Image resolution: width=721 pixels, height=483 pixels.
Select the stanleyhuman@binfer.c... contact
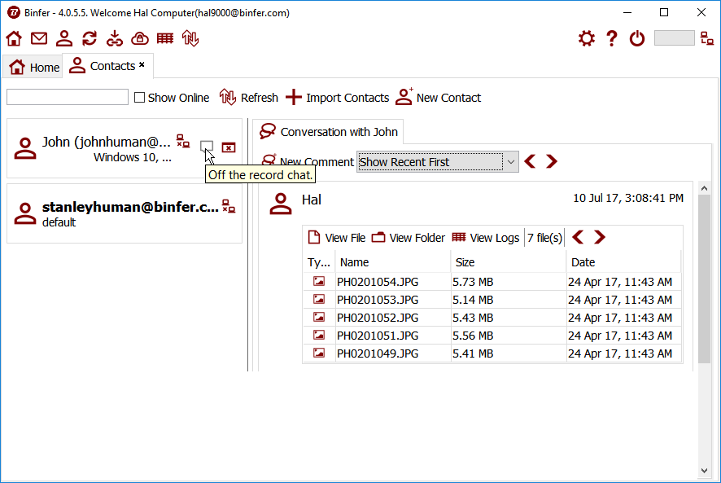125,213
